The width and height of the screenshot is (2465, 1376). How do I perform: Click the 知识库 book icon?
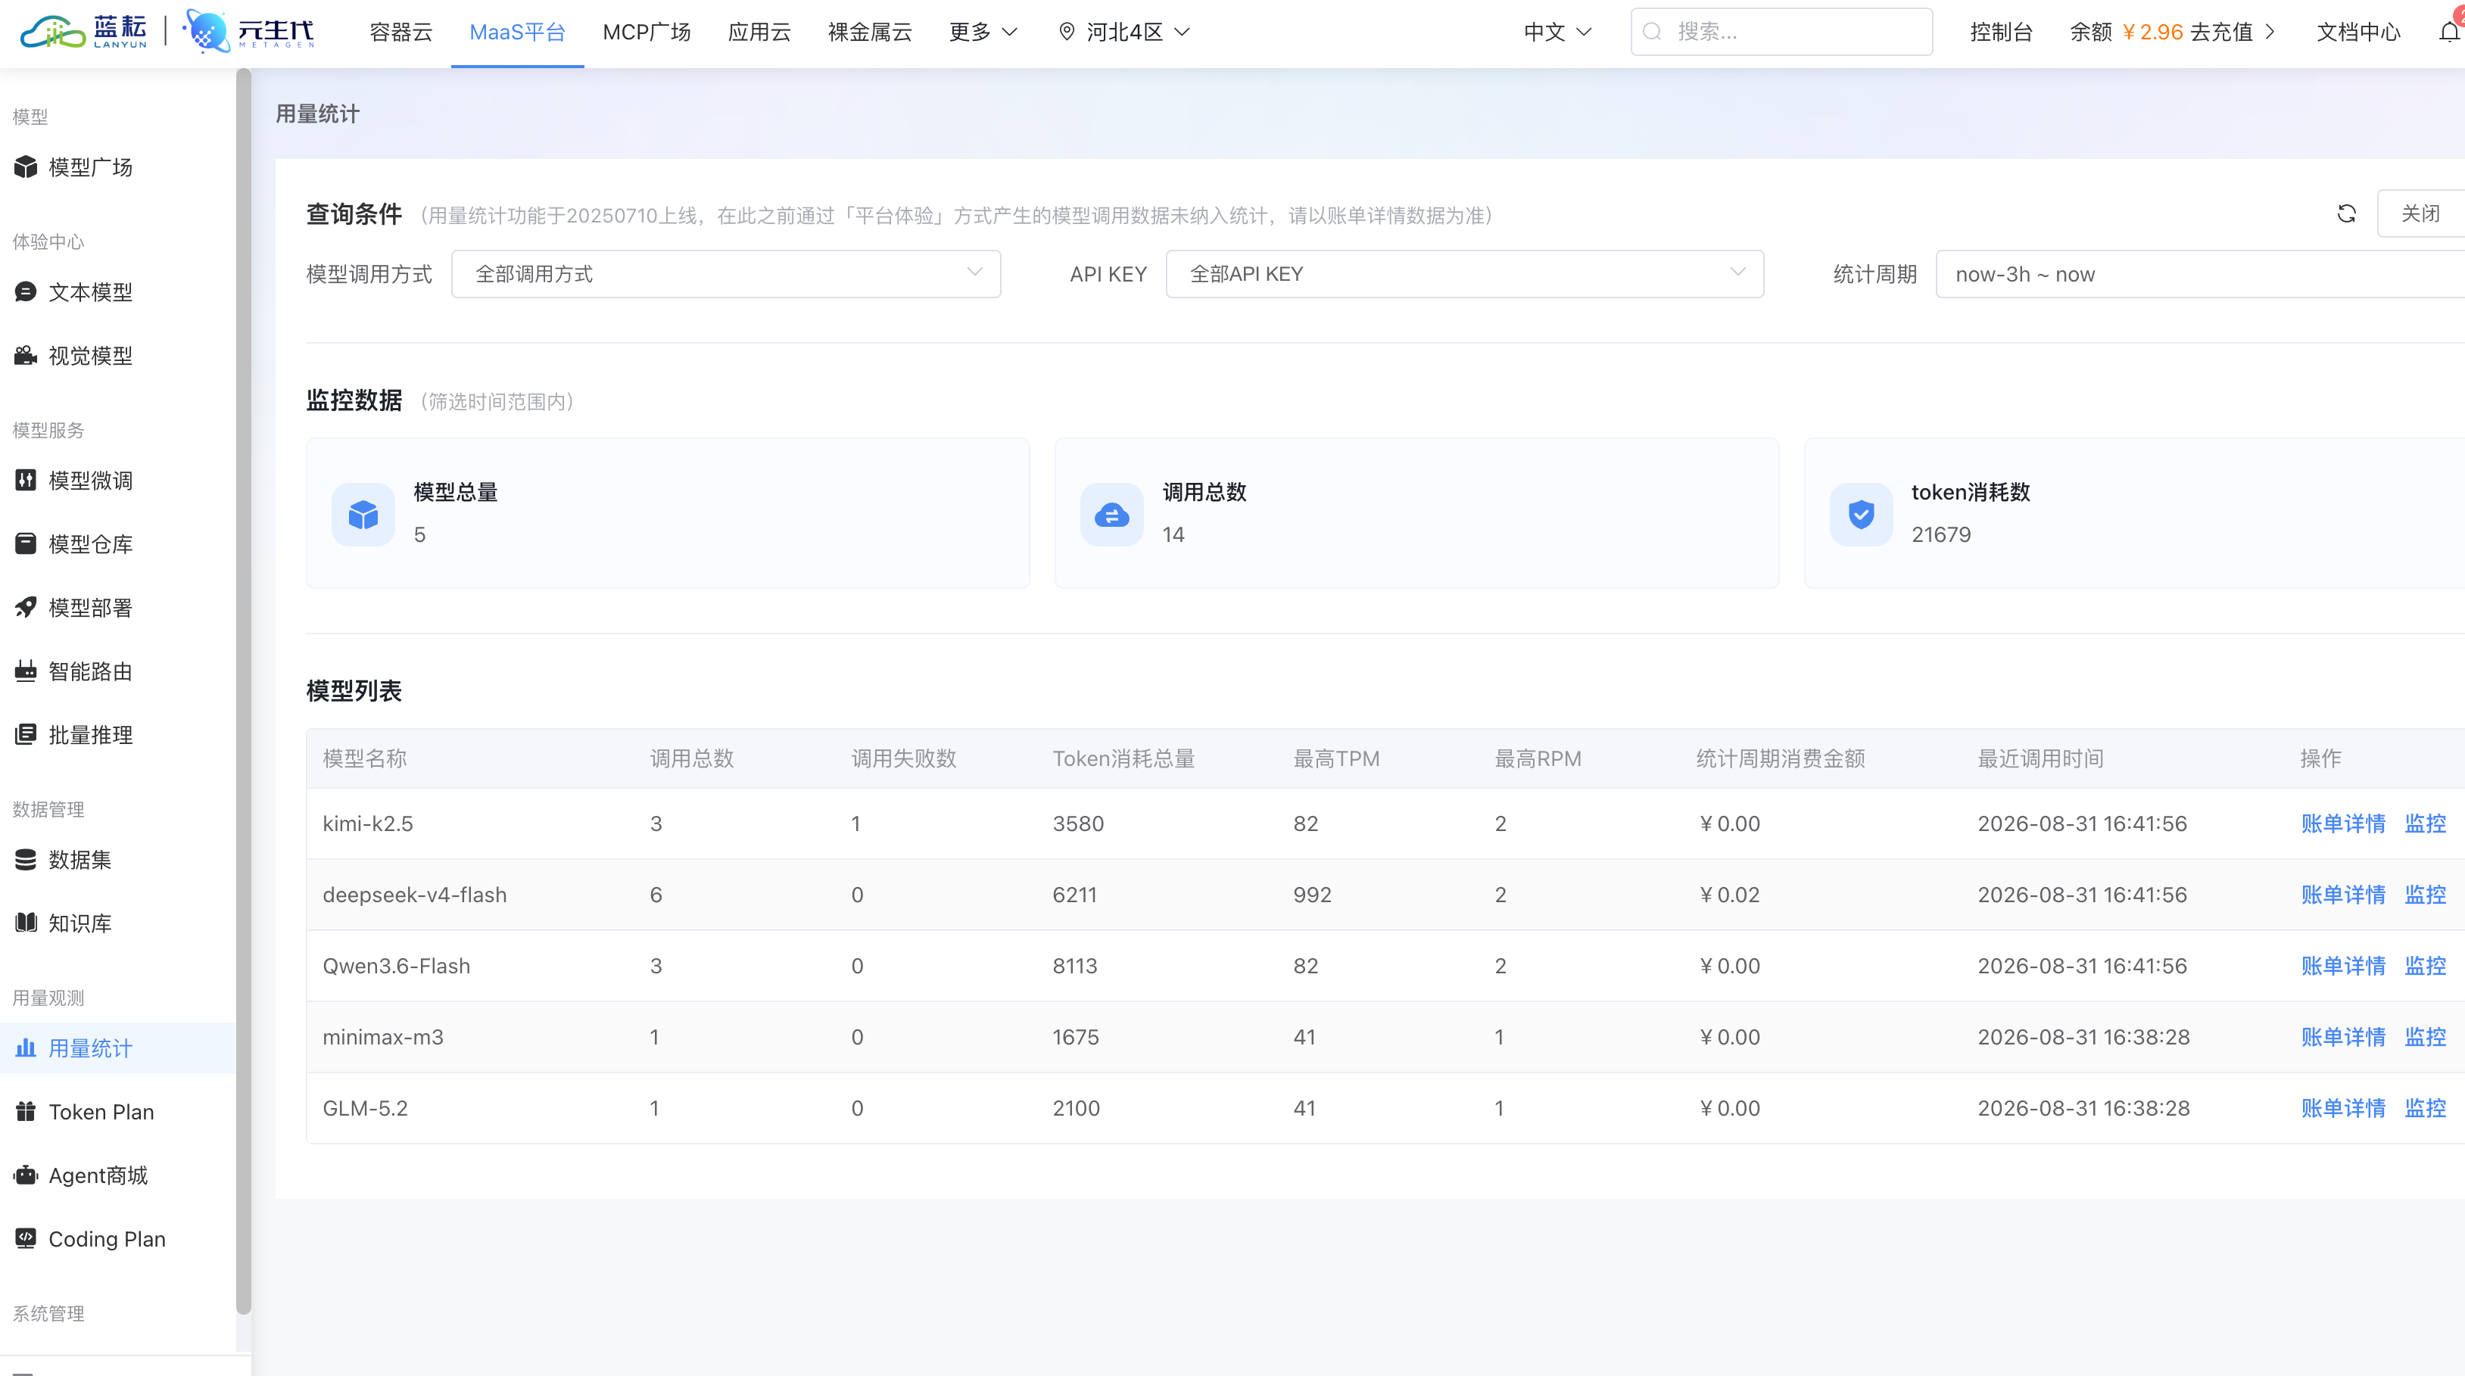click(x=26, y=923)
